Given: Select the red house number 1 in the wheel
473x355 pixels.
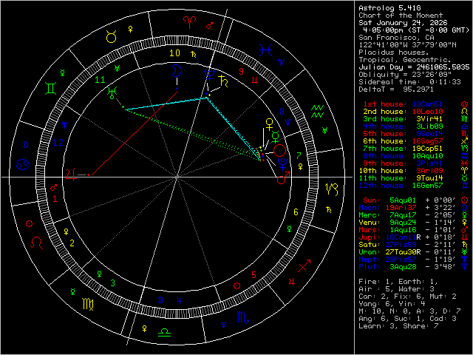Looking at the screenshot, I should [x=55, y=199].
